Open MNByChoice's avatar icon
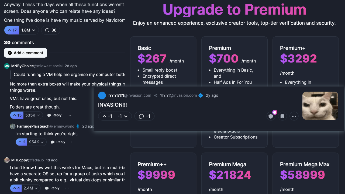Viewport: 345px width, 194px height. click(7, 66)
